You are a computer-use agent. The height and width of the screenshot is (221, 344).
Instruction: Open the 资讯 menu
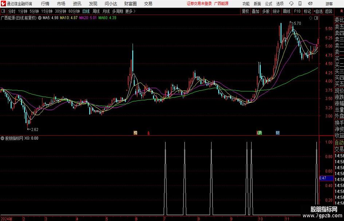pos(77,4)
